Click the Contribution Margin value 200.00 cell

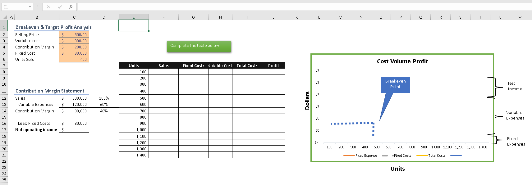pos(74,47)
